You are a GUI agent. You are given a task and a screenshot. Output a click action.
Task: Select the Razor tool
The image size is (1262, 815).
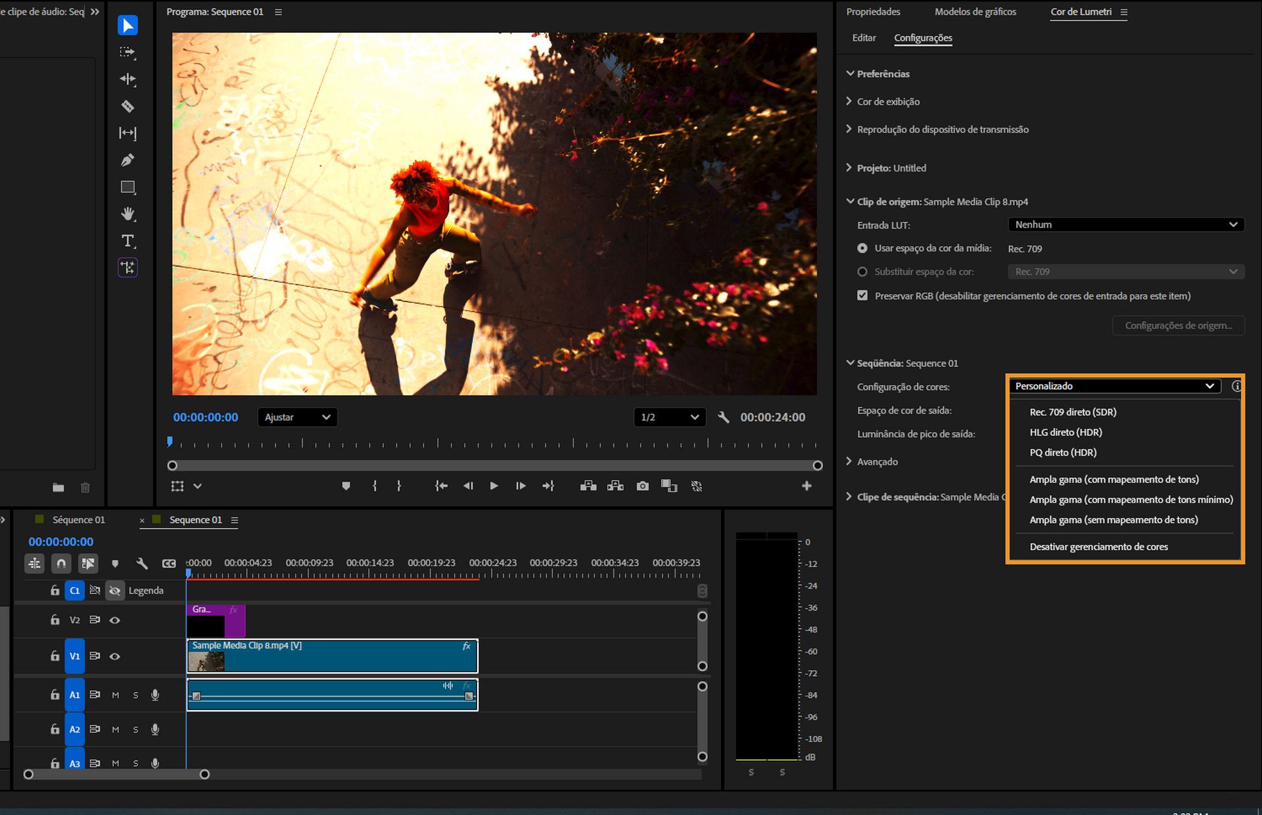[128, 106]
